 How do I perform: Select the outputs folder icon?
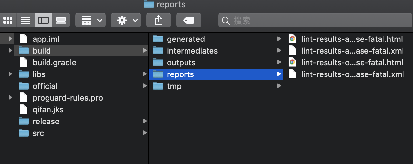[x=158, y=62]
